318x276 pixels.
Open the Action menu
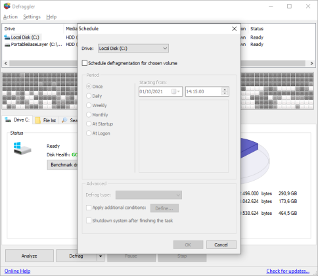11,17
